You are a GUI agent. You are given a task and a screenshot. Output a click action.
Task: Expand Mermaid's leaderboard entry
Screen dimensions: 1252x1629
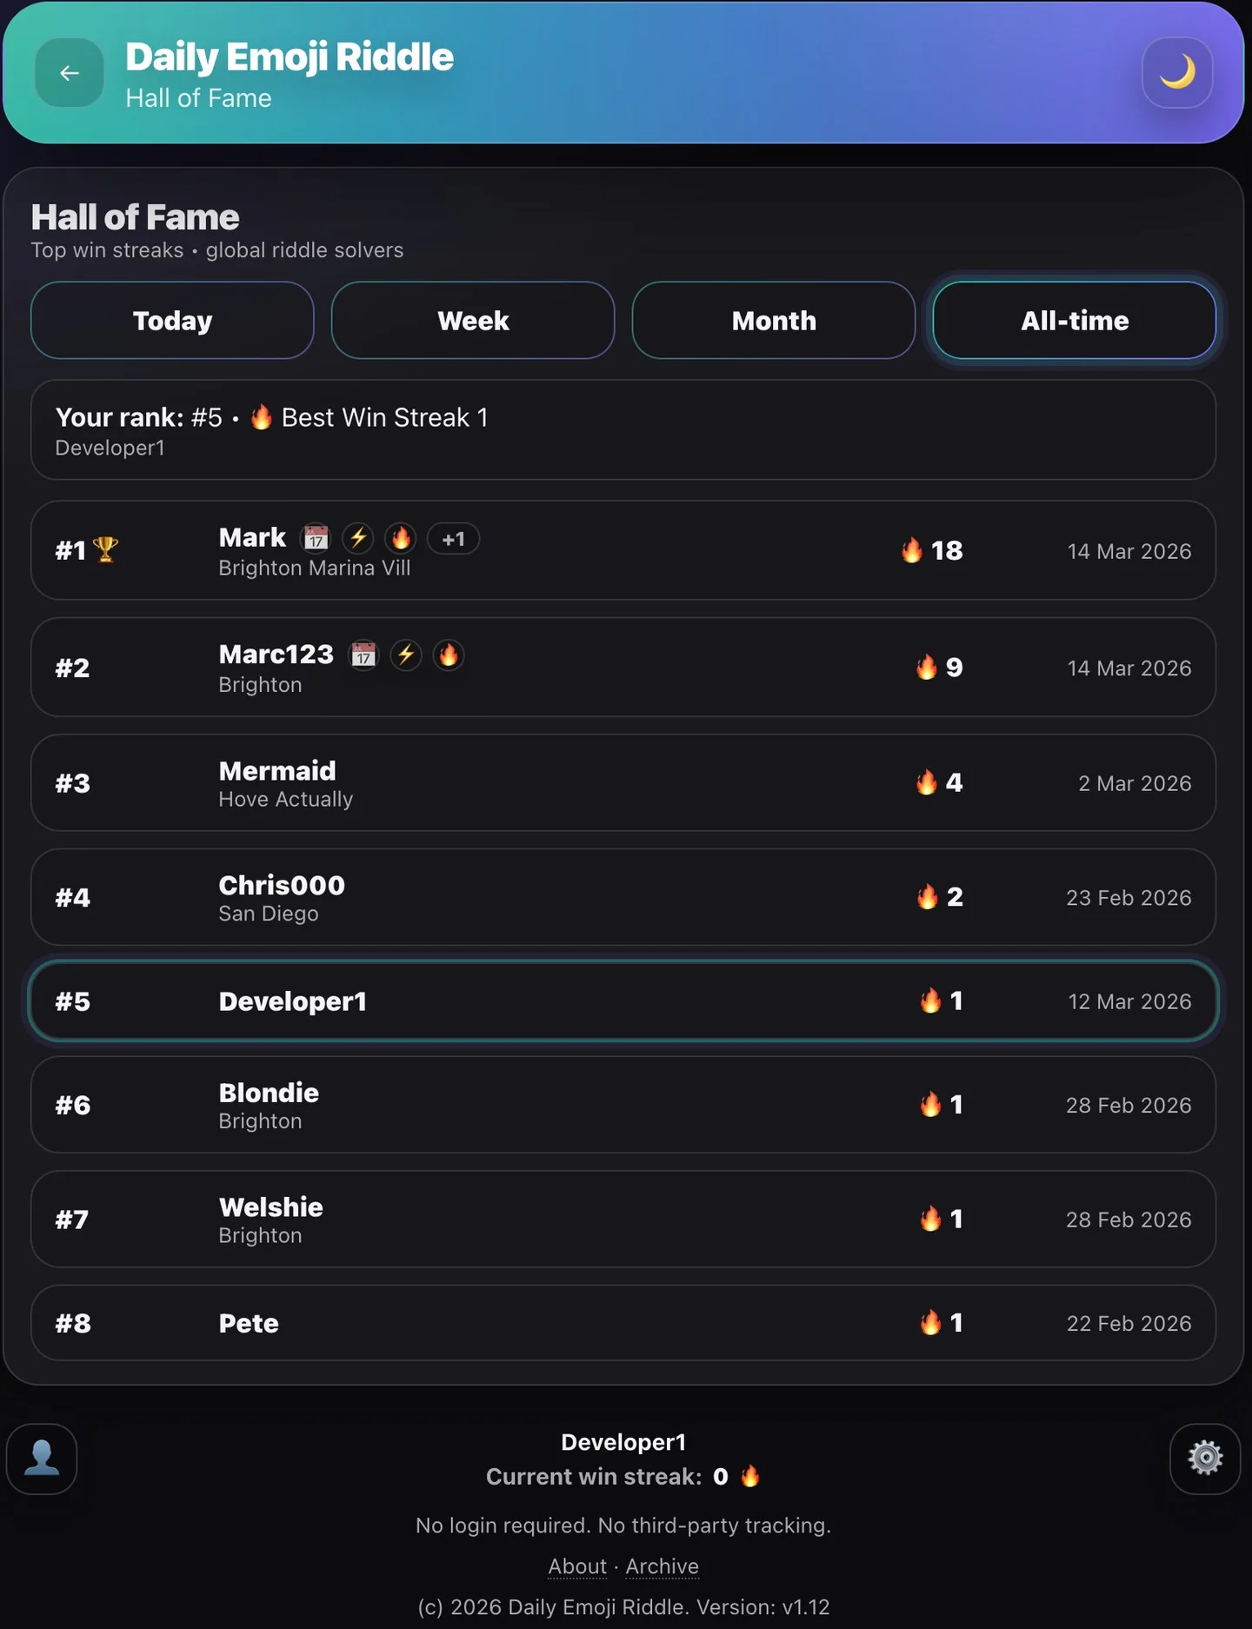623,782
